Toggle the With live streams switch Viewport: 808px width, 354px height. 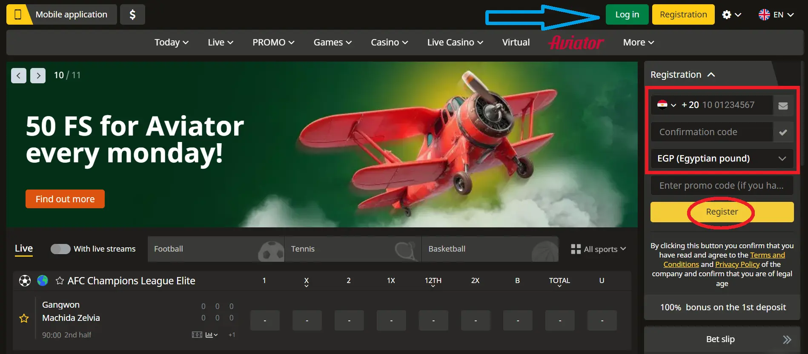60,249
